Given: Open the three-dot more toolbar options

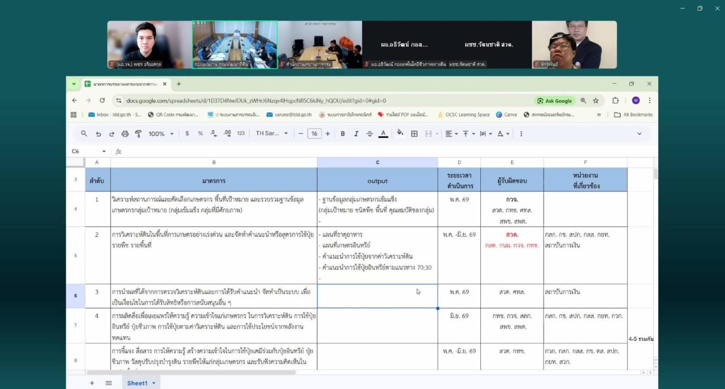Looking at the screenshot, I should (x=521, y=134).
